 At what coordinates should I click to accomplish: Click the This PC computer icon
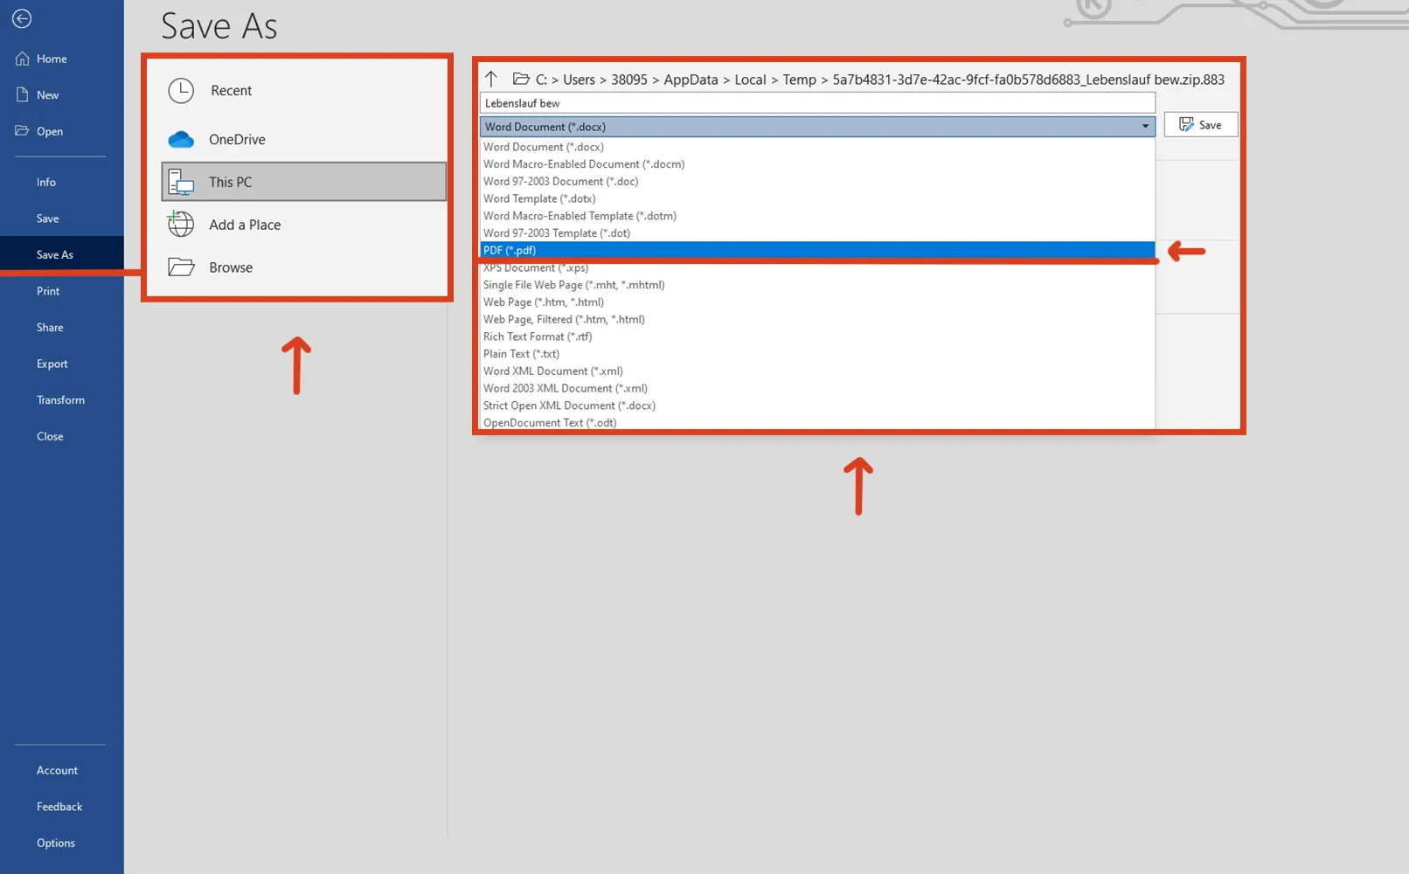[x=181, y=182]
